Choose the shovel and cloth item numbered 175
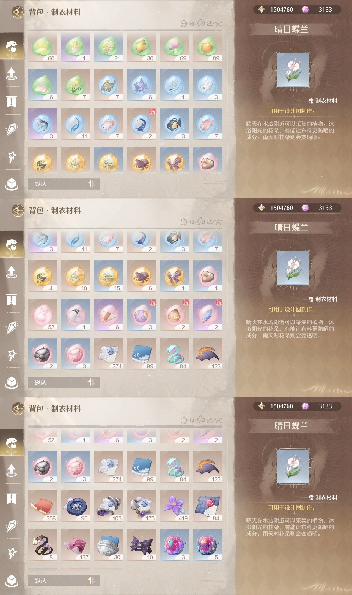The height and width of the screenshot is (595, 352). pos(142,506)
